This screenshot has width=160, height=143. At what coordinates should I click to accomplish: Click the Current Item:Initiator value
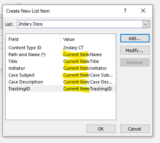85,68
